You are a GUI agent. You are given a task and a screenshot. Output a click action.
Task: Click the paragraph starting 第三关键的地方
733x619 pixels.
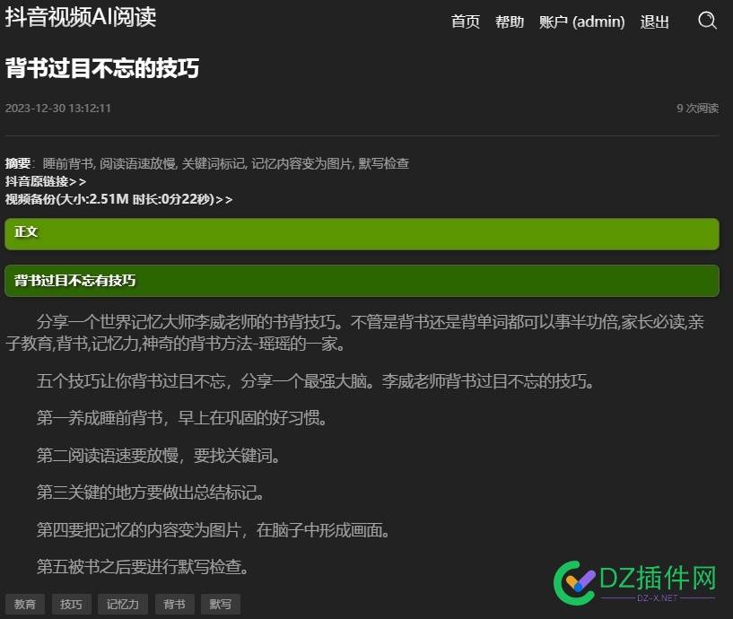[151, 493]
